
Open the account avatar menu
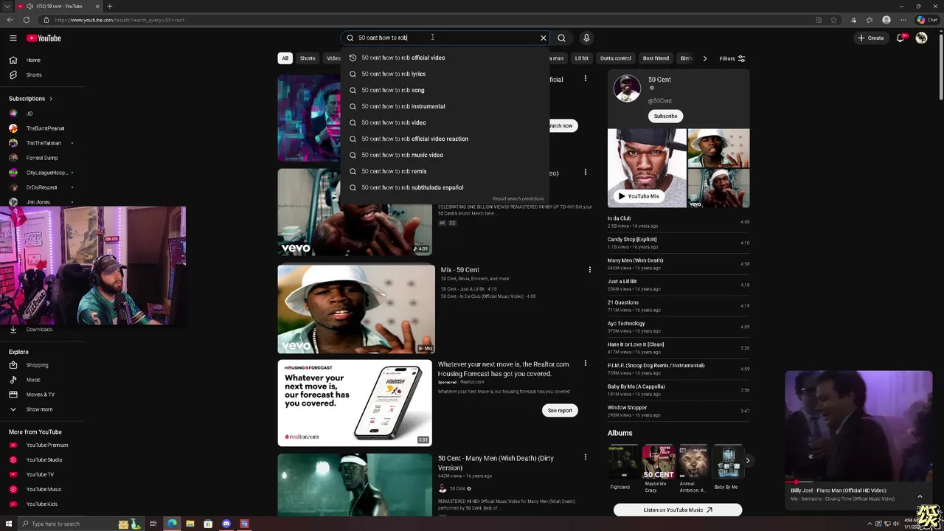coord(921,38)
